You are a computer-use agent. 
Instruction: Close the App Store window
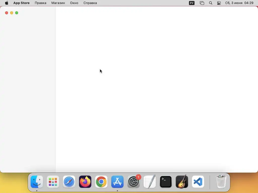pos(7,13)
